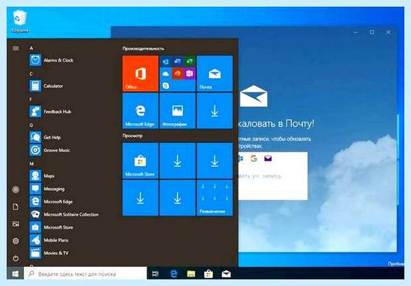The width and height of the screenshot is (411, 286).
Task: Open the Microsoft Store tile
Action: [140, 161]
